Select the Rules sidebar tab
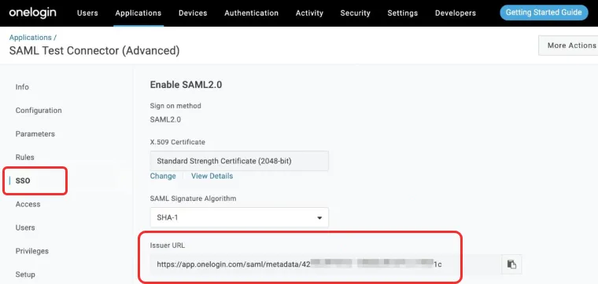Image resolution: width=598 pixels, height=284 pixels. [x=25, y=157]
